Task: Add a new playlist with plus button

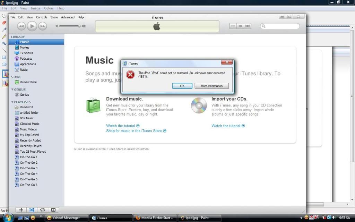Action: pyautogui.click(x=21, y=210)
